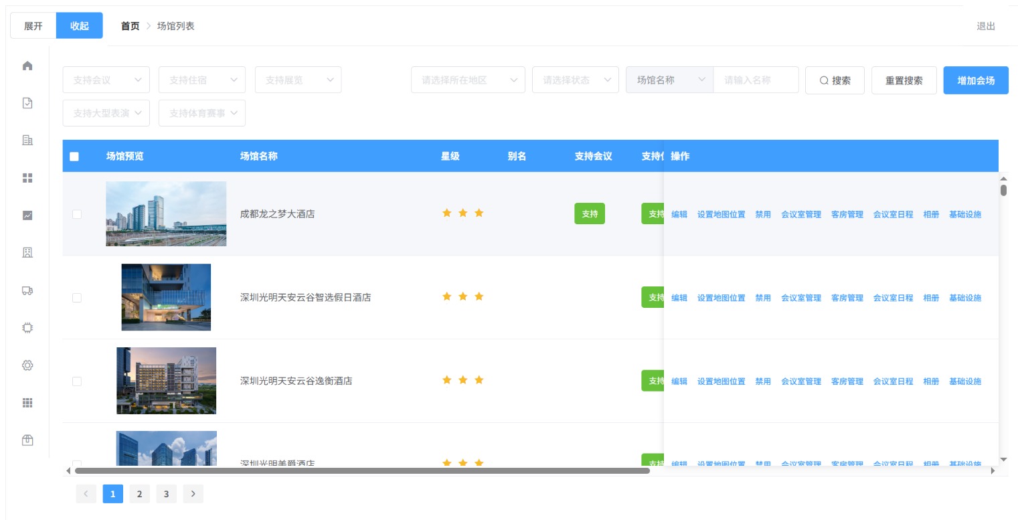Click 首页 in the breadcrumb
The width and height of the screenshot is (1018, 520).
(130, 26)
